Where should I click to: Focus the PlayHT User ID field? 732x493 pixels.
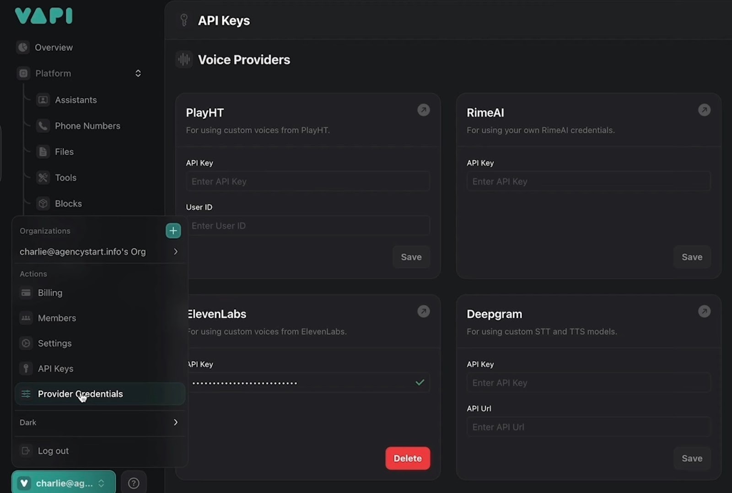point(308,226)
